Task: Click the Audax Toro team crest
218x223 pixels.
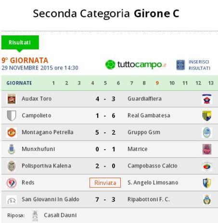Action: coord(12,99)
